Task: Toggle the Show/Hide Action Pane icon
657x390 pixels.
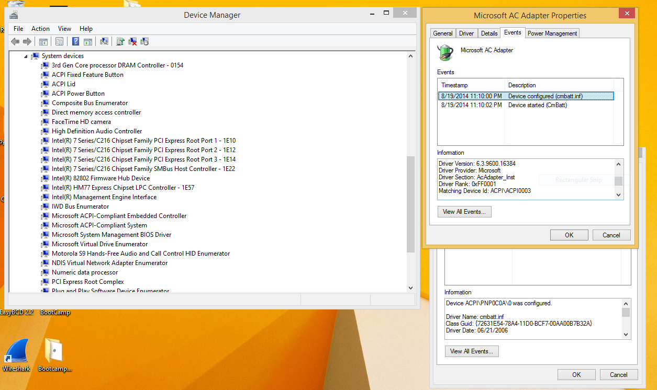Action: coord(88,42)
